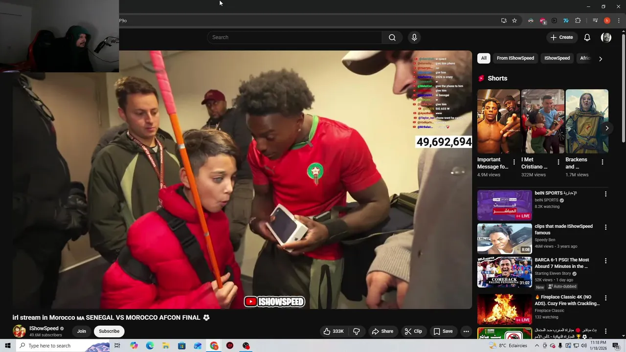Open 'Important Message' short thumbnail
626x352 pixels.
tap(498, 121)
